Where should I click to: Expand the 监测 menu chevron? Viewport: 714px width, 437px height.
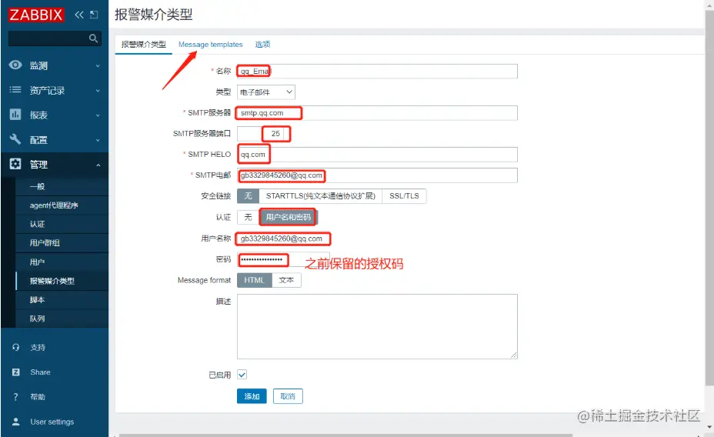tap(98, 66)
